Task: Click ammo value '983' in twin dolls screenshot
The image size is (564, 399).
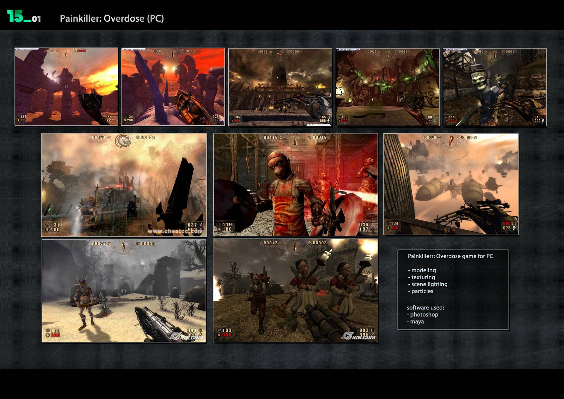Action: coord(364,331)
